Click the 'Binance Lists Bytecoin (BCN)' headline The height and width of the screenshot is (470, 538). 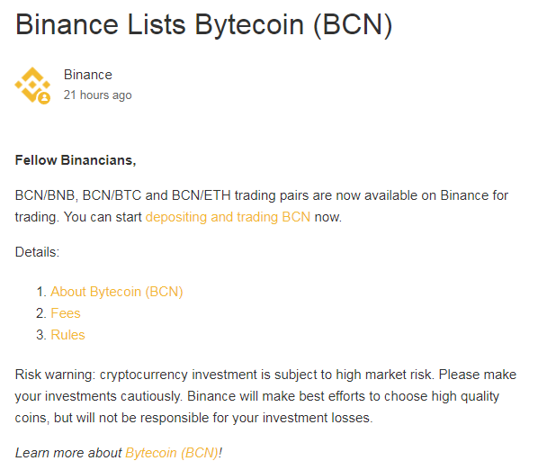(204, 24)
